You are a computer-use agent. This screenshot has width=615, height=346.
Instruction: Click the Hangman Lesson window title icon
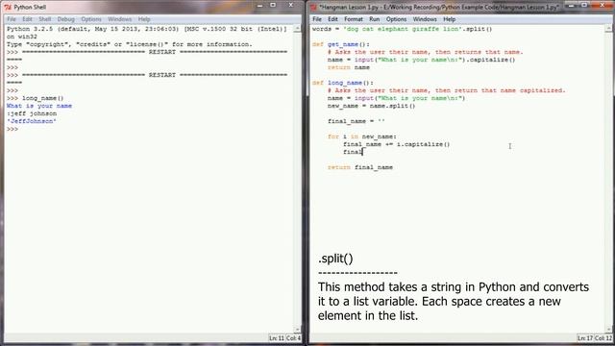pos(313,7)
